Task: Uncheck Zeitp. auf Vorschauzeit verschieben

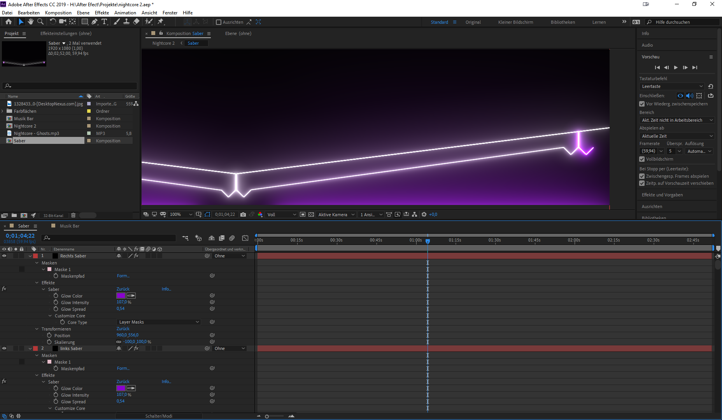Action: [x=642, y=183]
